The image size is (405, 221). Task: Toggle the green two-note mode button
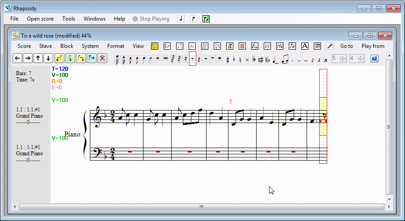click(206, 19)
